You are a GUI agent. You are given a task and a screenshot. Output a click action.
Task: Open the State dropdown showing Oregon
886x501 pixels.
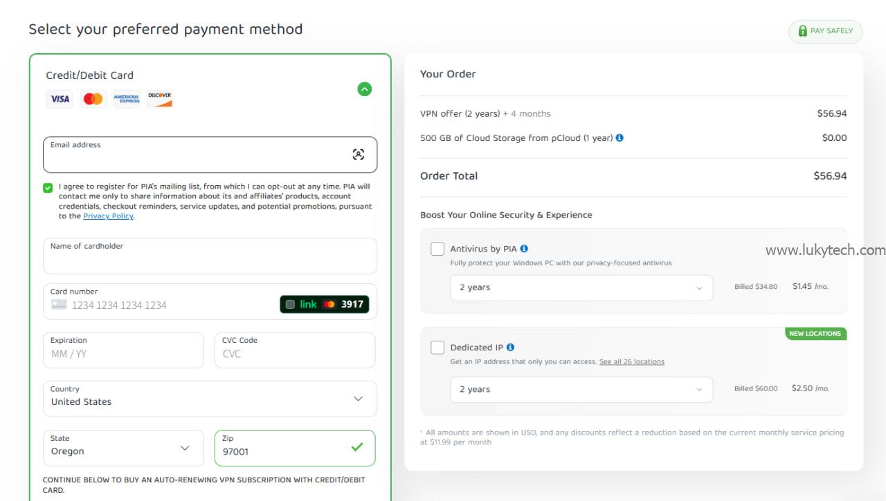point(123,448)
